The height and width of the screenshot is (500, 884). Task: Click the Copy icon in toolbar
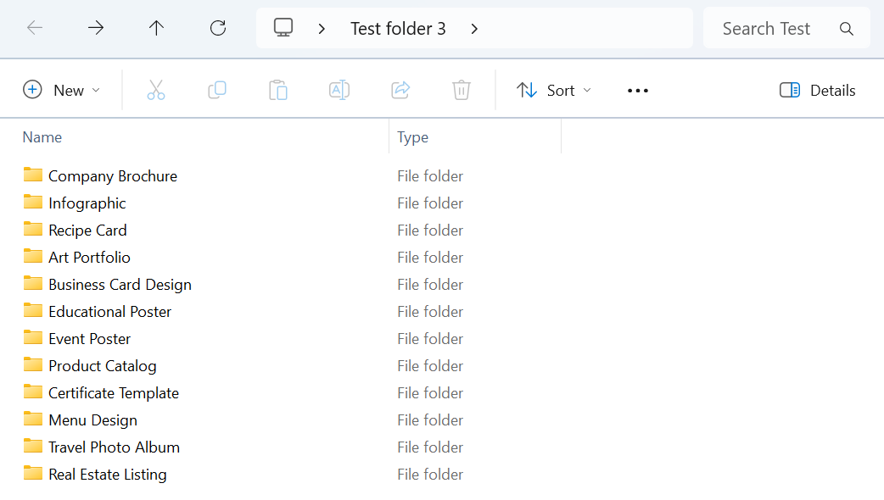(x=217, y=90)
